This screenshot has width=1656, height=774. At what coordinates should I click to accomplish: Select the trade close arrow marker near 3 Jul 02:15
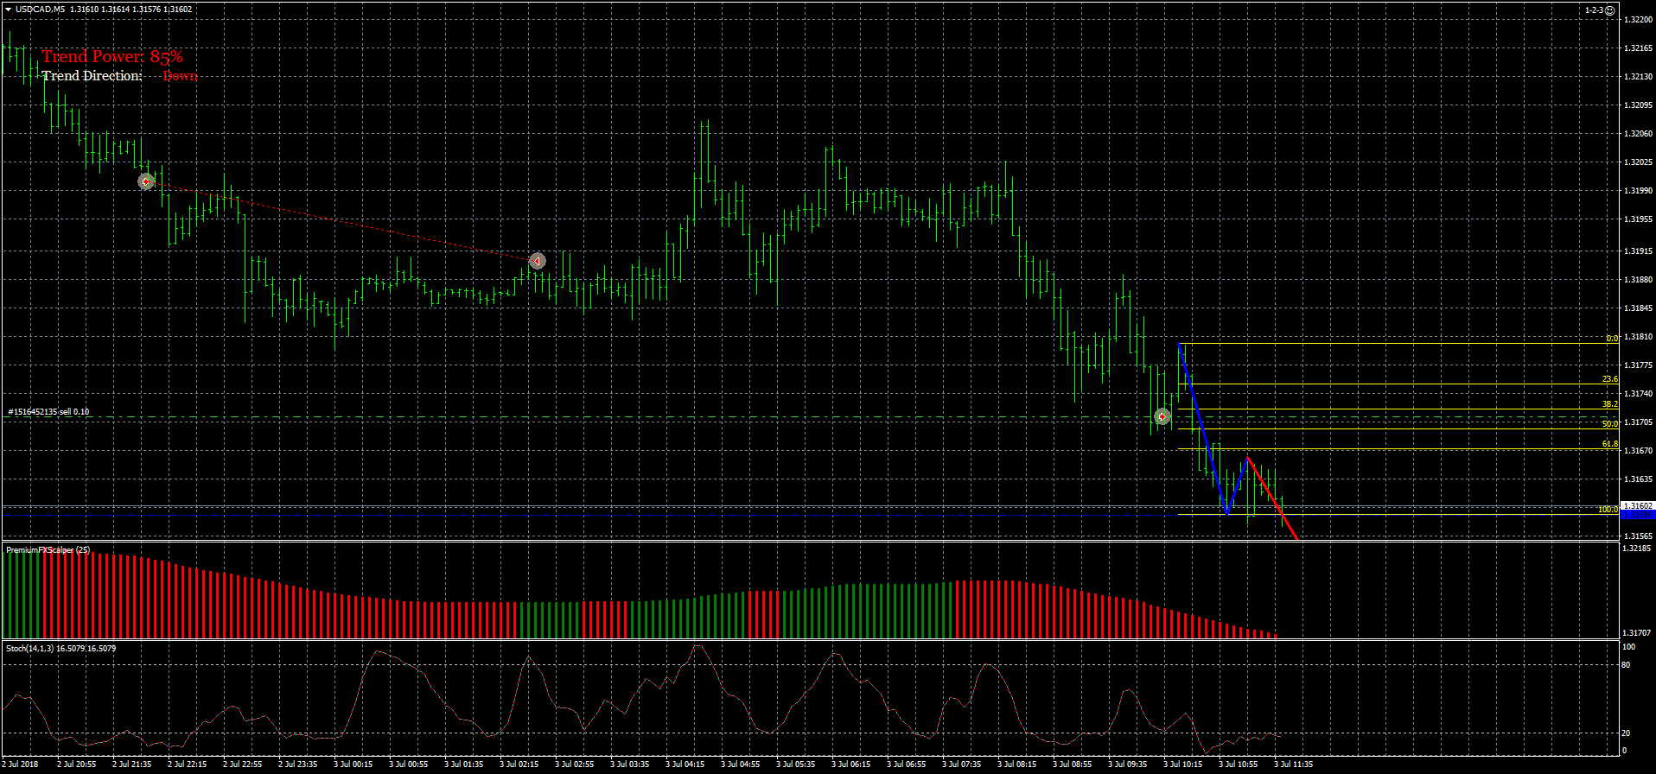click(537, 261)
